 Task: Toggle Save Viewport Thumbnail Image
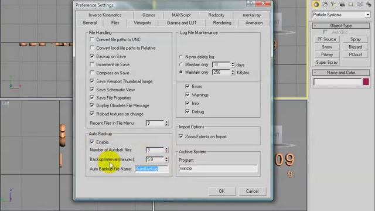92,81
